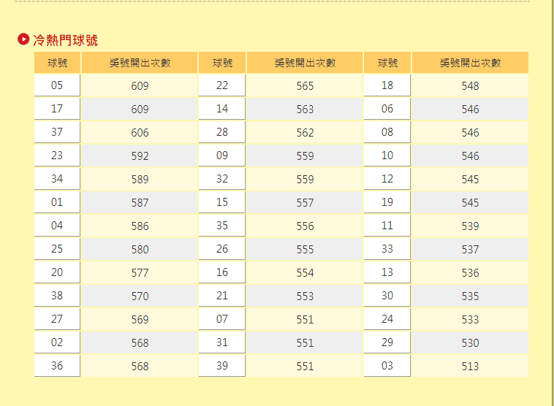554x406 pixels.
Task: Select ball number 32 cell
Action: point(222,178)
